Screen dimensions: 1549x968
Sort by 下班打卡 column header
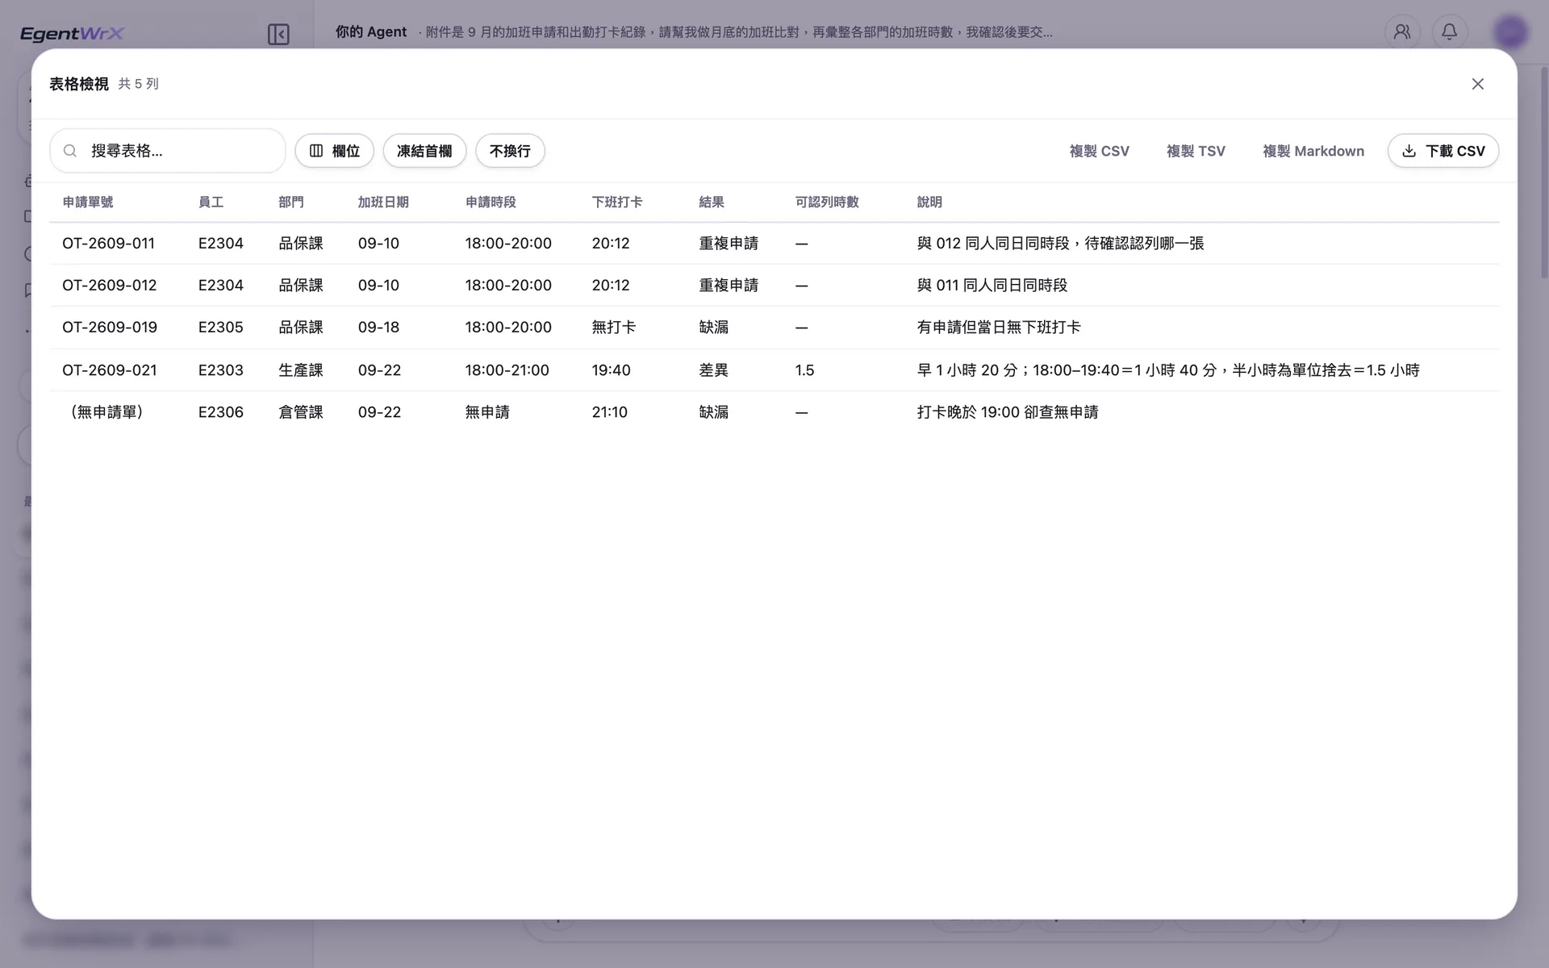click(x=617, y=202)
